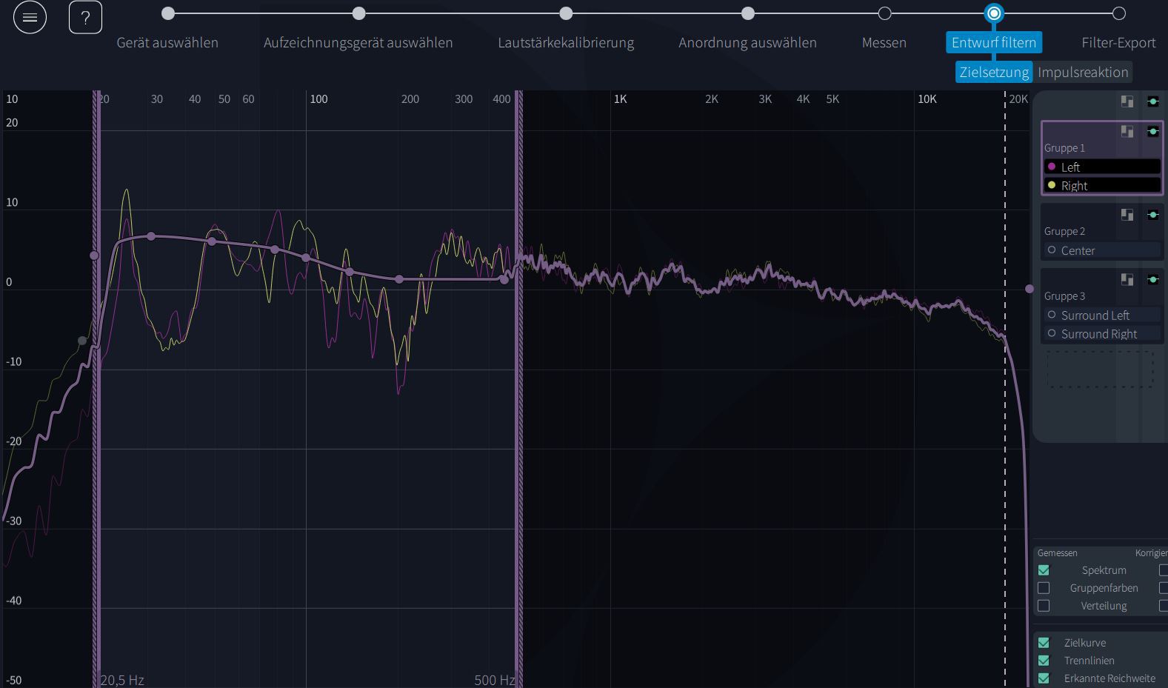Image resolution: width=1168 pixels, height=688 pixels.
Task: Go to the Messen step
Action: [884, 42]
